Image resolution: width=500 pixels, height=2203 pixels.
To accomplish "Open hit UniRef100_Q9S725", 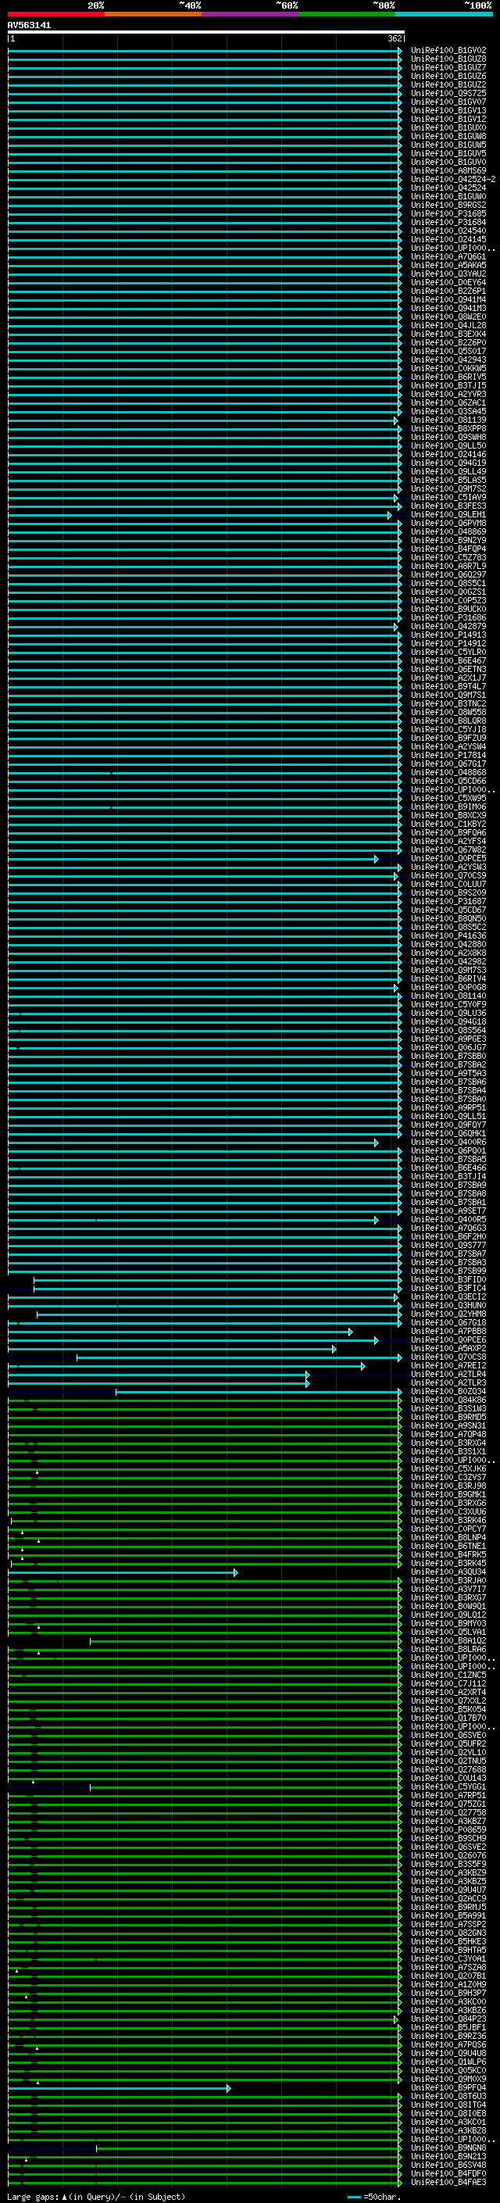I will tap(448, 93).
